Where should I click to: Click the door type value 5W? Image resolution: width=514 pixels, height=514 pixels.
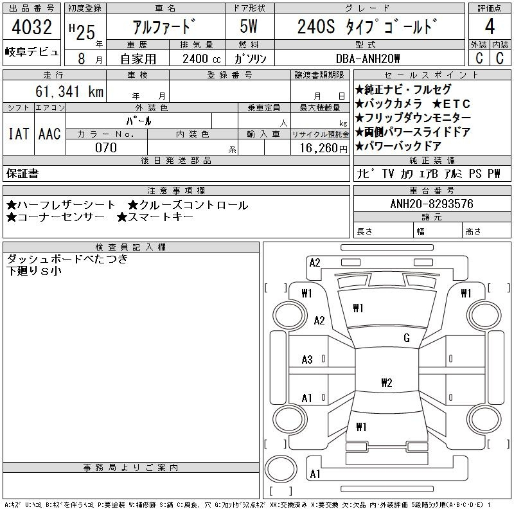point(249,26)
